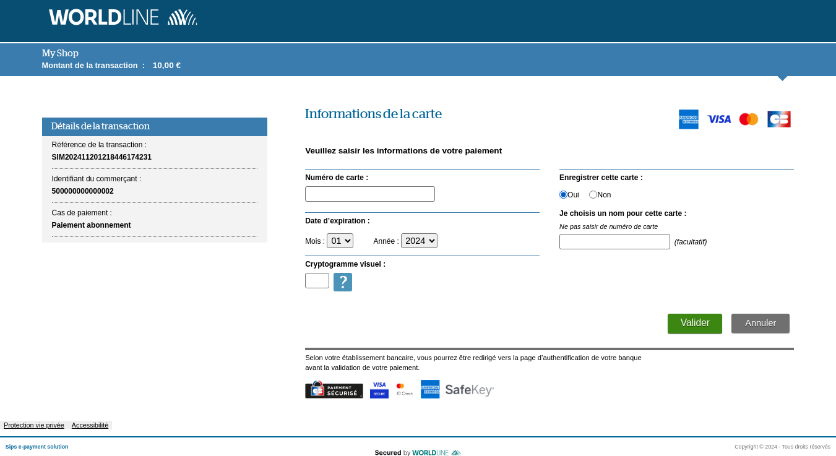Click the Copyright 2024 footer text
The width and height of the screenshot is (836, 456).
782,447
